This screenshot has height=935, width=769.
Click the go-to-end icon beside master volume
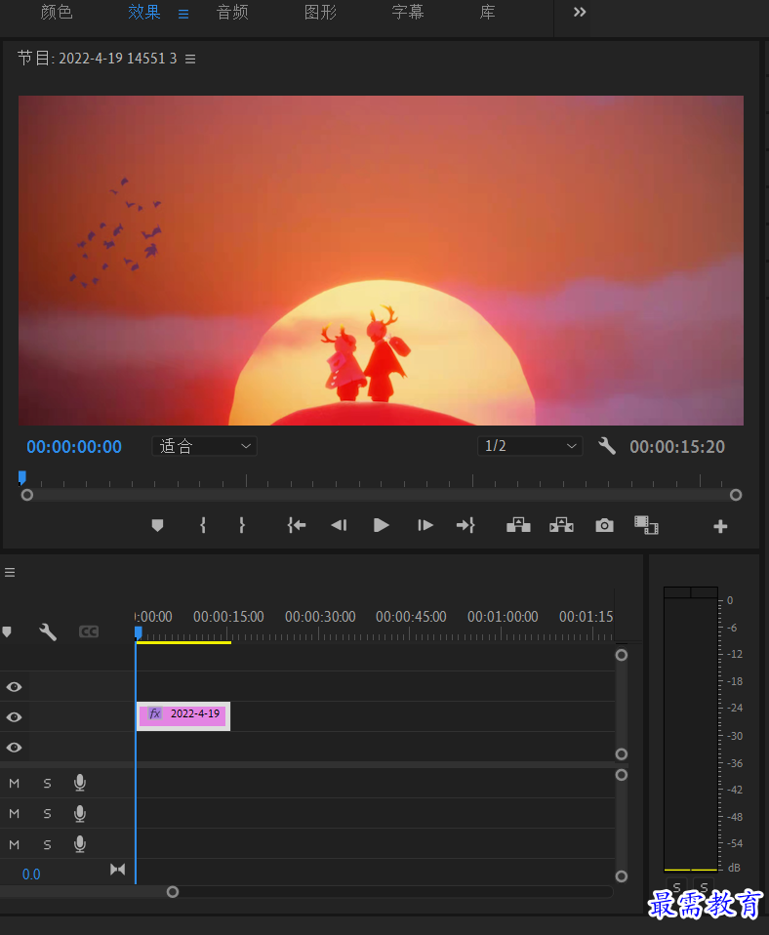tap(118, 870)
